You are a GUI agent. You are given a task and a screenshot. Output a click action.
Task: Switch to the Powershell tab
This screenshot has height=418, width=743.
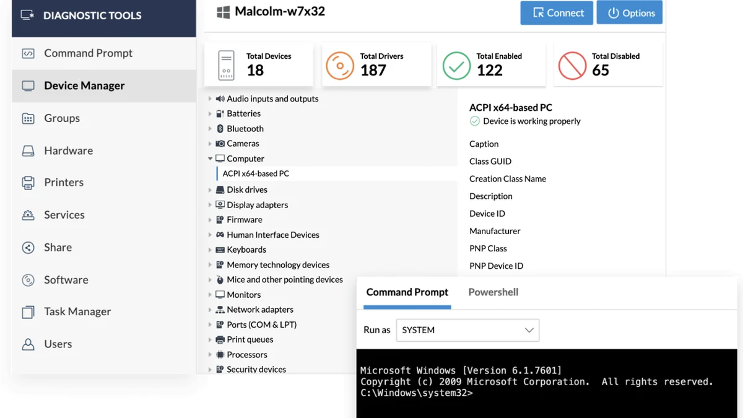[493, 292]
